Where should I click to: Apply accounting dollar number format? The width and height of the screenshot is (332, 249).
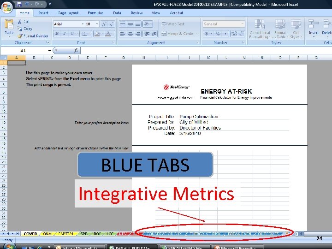click(x=207, y=34)
